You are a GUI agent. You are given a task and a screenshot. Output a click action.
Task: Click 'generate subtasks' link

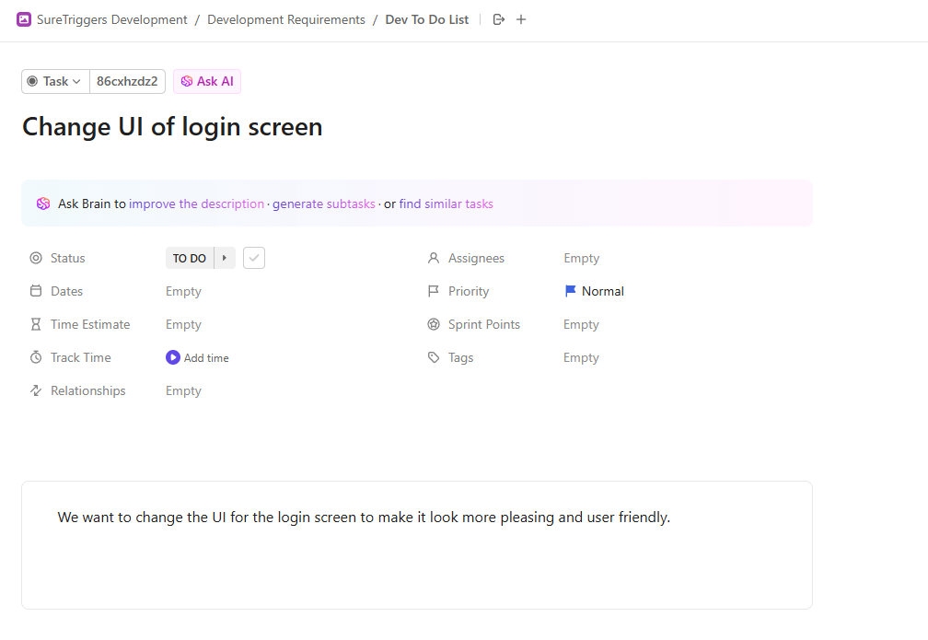(323, 204)
